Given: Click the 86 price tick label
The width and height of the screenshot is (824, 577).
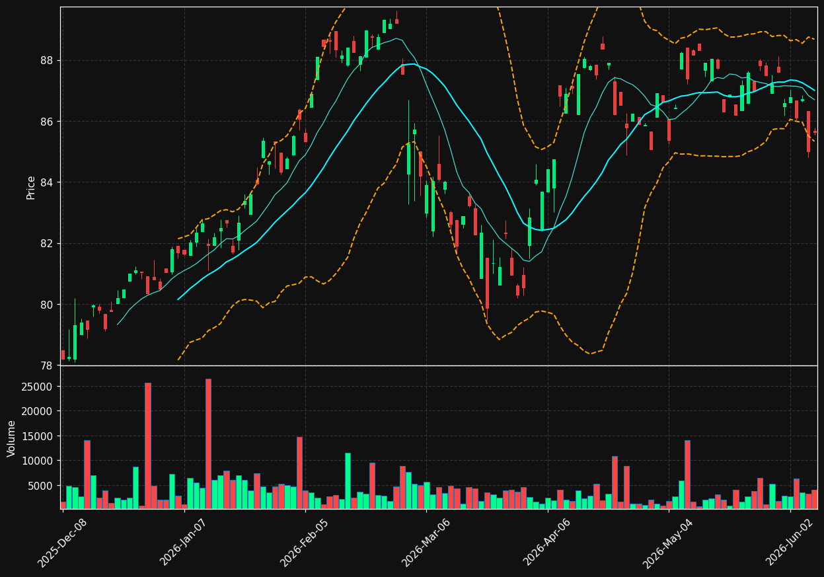Looking at the screenshot, I should 48,122.
